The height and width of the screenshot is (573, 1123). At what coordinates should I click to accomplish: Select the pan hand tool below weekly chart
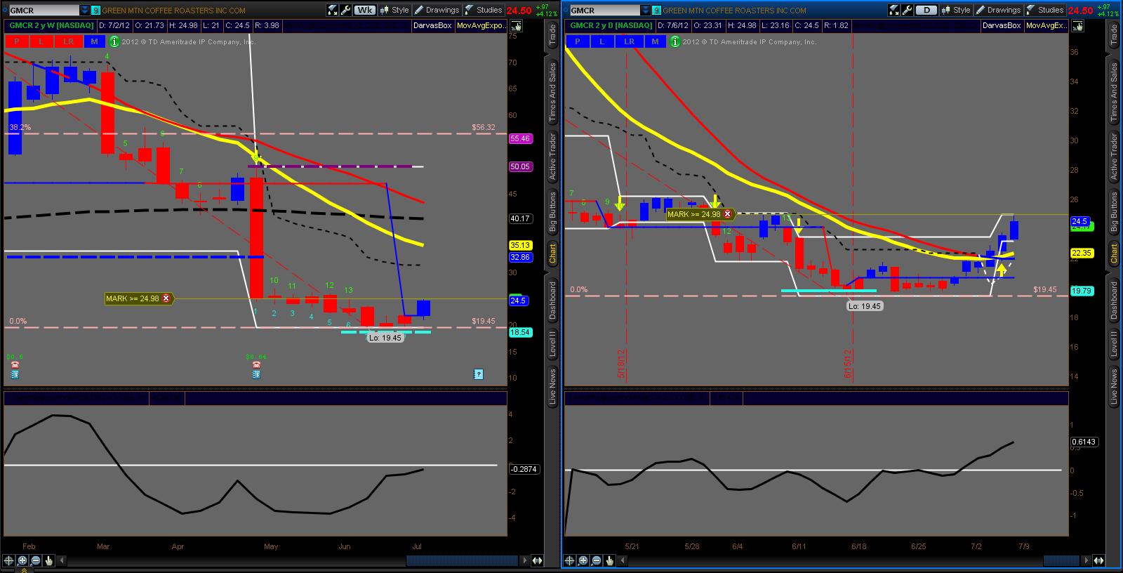[x=49, y=560]
